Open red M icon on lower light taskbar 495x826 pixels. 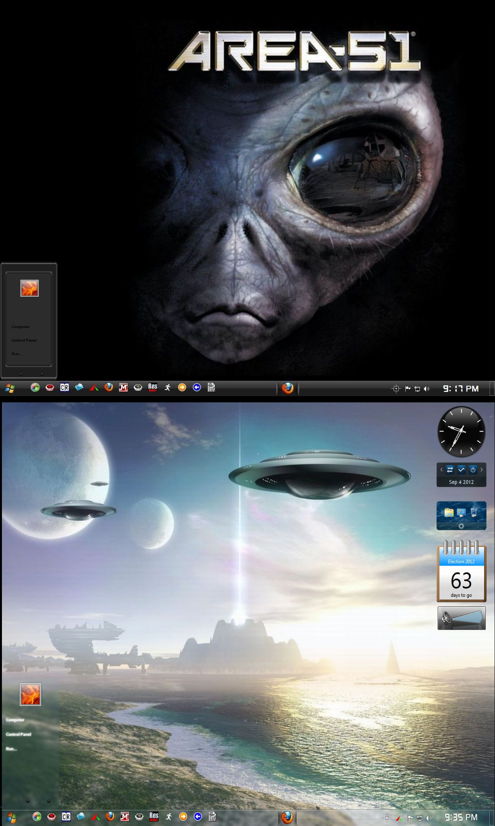(125, 816)
